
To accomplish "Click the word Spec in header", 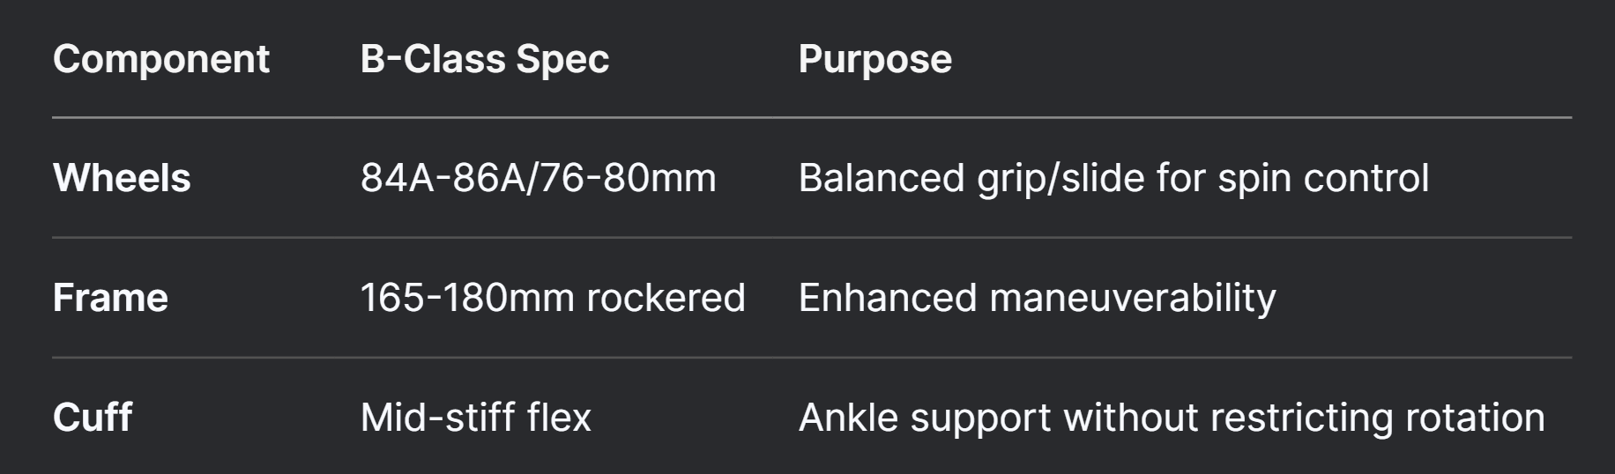I will (x=562, y=60).
